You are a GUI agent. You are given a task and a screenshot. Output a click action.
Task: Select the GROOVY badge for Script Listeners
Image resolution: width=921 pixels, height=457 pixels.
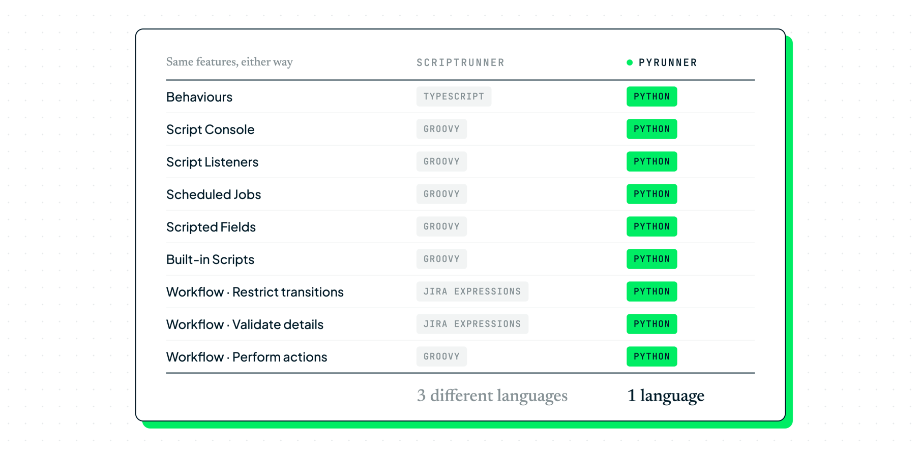pos(441,161)
